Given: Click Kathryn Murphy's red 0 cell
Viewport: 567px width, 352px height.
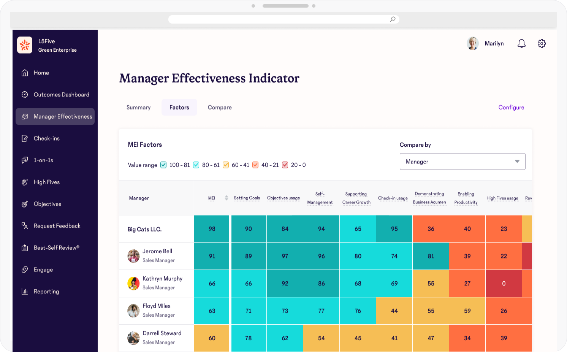Looking at the screenshot, I should (504, 284).
